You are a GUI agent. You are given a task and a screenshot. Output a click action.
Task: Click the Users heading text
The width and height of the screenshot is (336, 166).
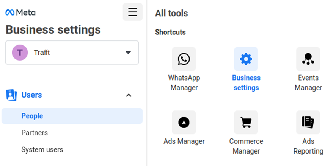tap(31, 95)
